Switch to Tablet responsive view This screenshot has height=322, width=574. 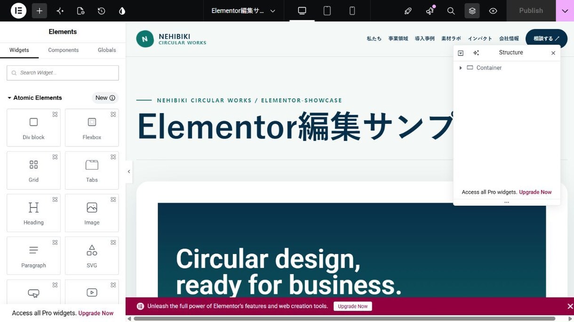pos(327,10)
